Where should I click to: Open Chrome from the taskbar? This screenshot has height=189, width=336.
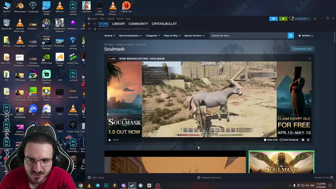81,186
